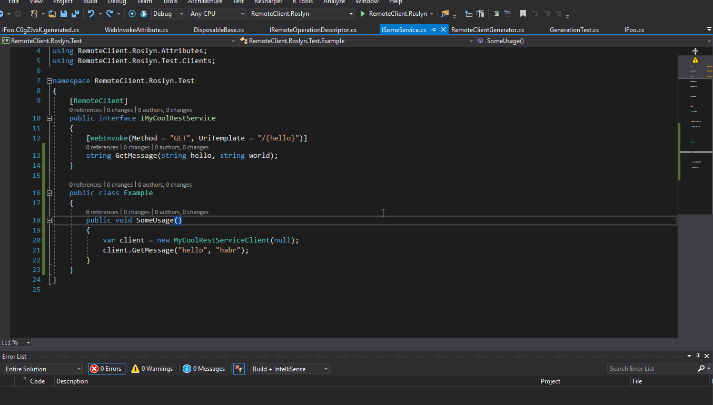This screenshot has width=713, height=405.
Task: Click the Save All toolbar icon
Action: click(x=75, y=14)
